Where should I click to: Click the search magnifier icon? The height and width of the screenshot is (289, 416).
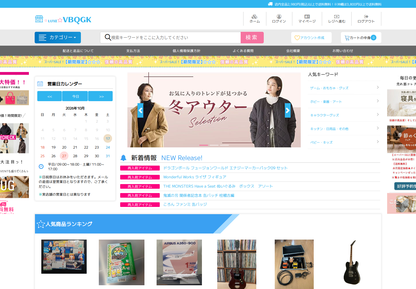108,37
